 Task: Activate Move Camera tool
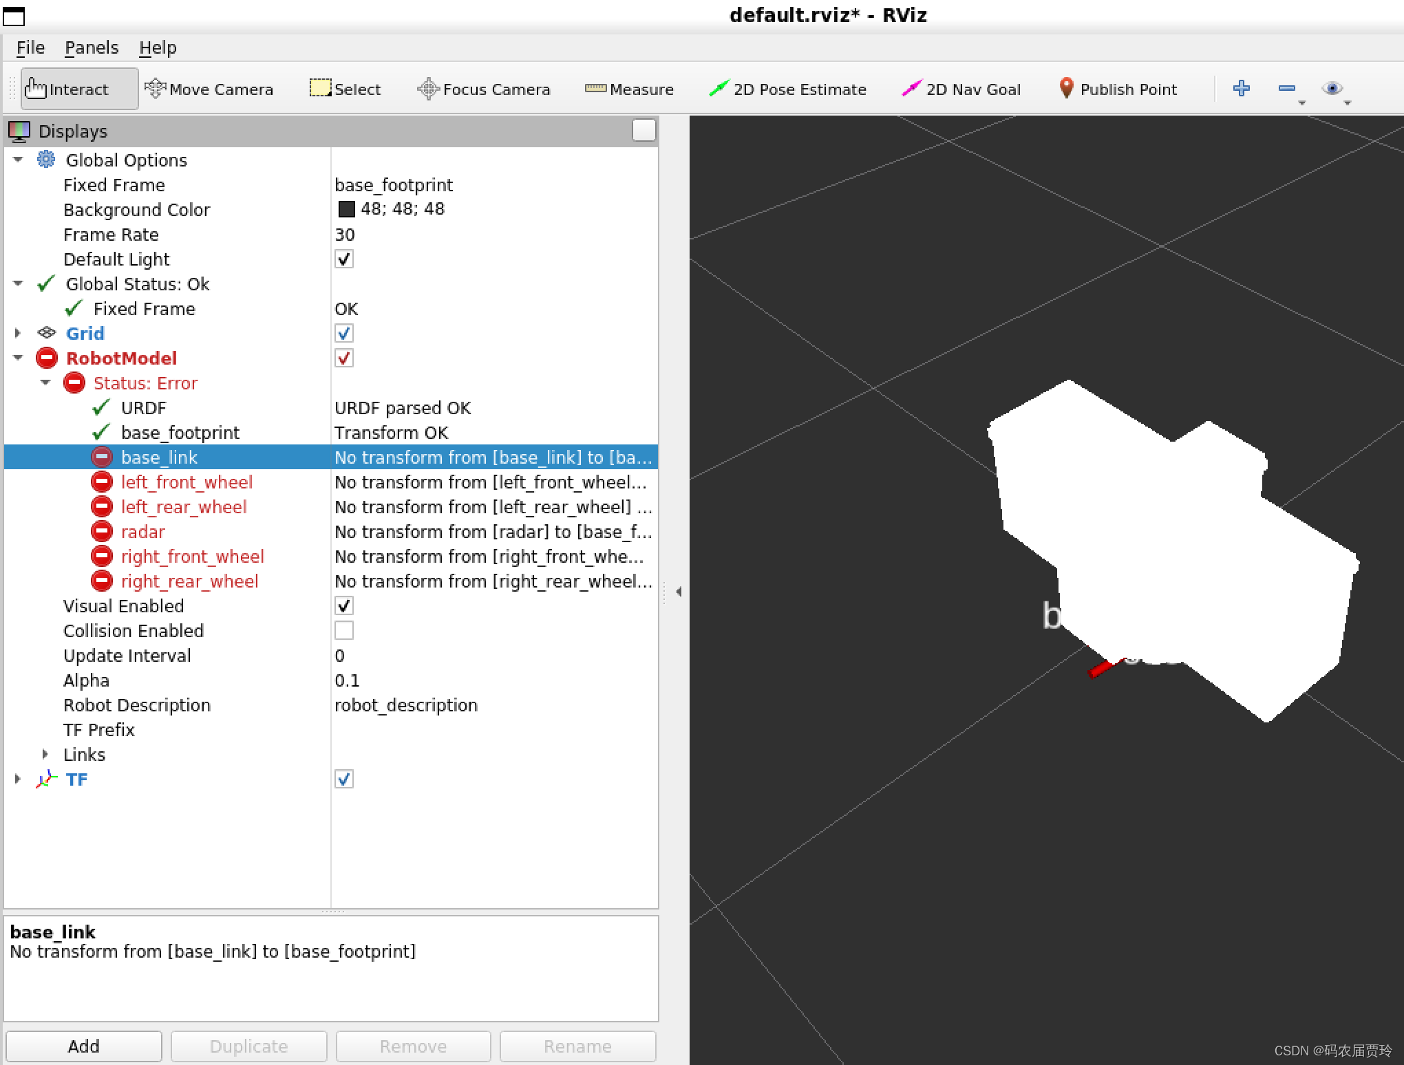209,89
